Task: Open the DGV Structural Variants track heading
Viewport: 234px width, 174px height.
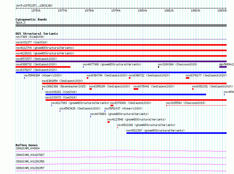Action: pos(37,34)
